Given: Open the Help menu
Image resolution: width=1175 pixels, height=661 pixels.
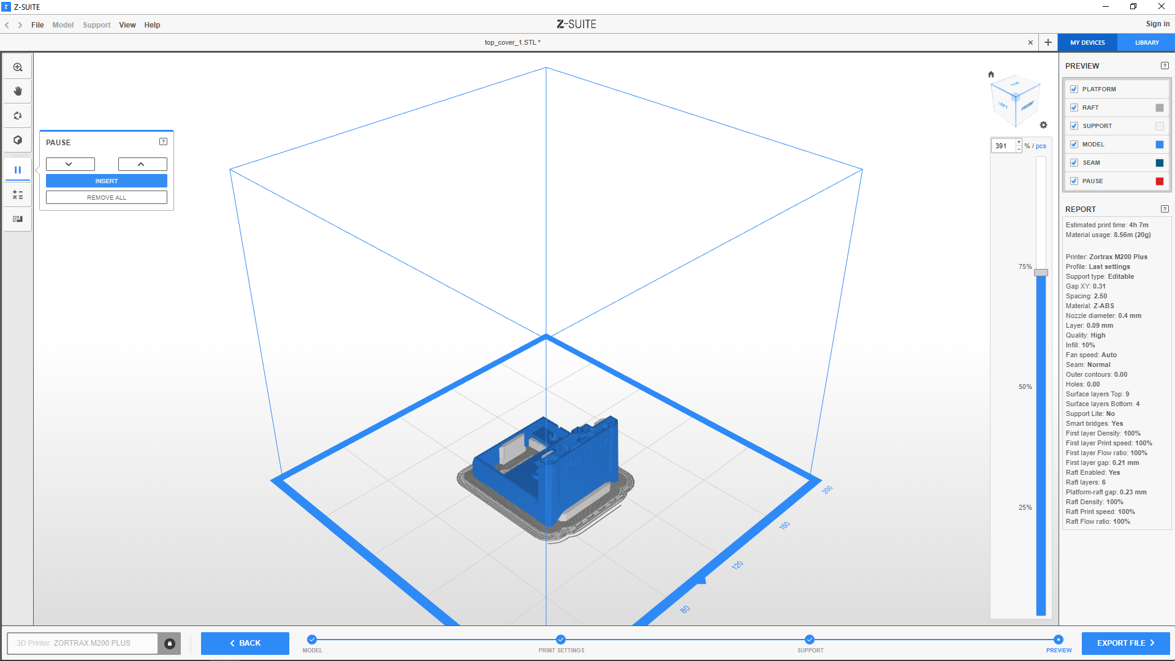Looking at the screenshot, I should tap(152, 25).
